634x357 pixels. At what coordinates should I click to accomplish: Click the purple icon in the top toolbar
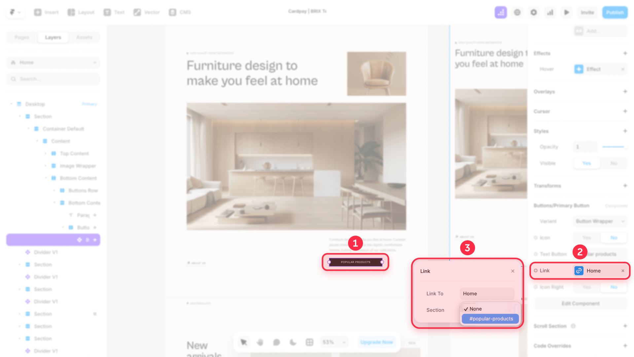[x=501, y=13]
